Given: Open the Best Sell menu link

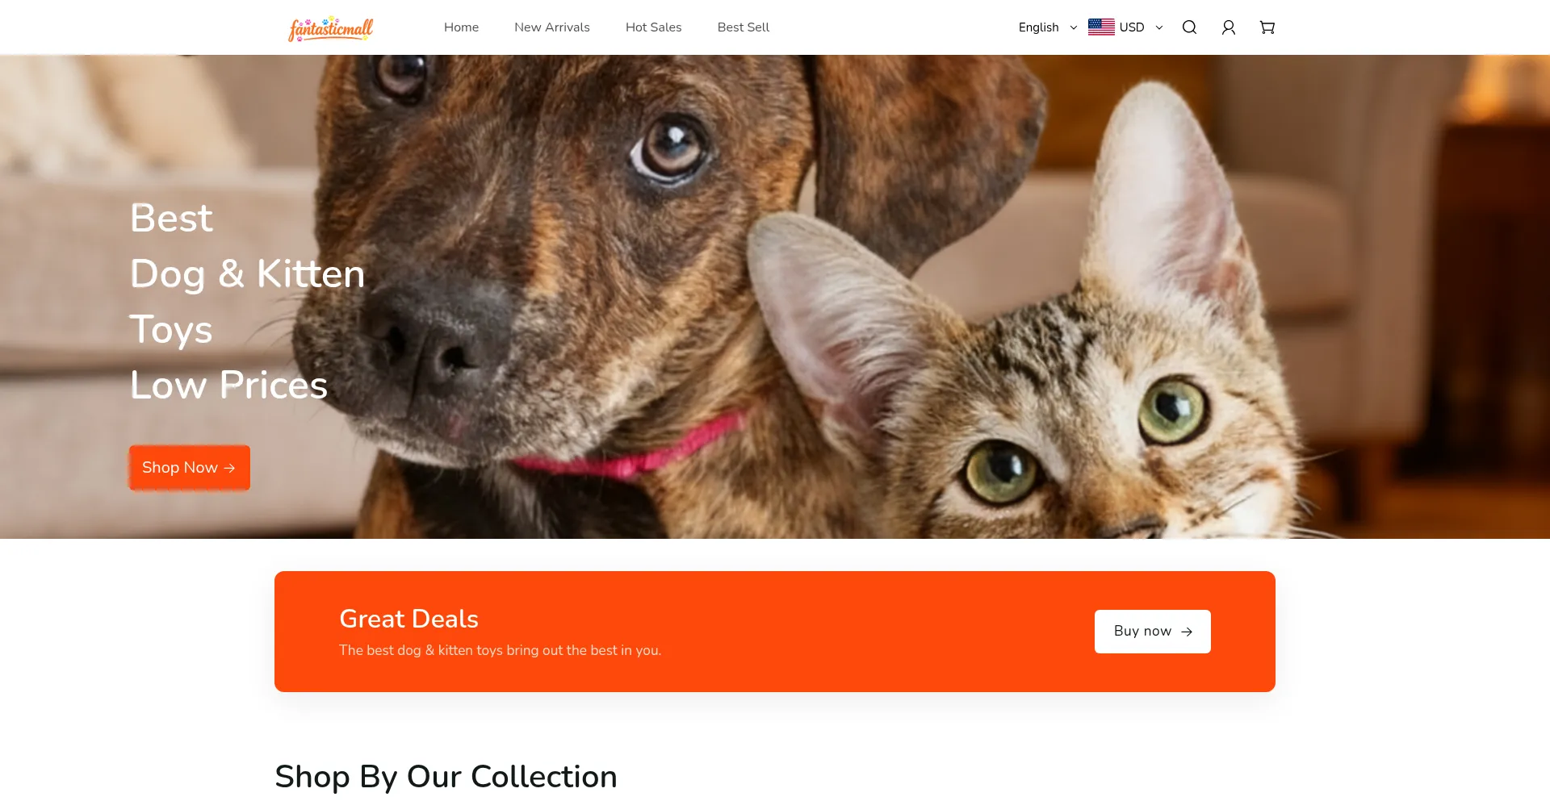Looking at the screenshot, I should coord(744,27).
